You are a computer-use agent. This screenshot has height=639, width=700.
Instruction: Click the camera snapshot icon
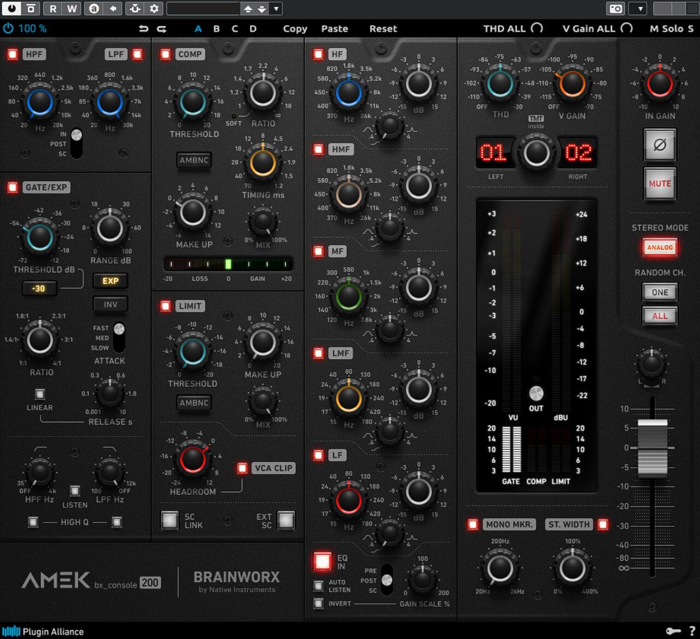pos(615,8)
